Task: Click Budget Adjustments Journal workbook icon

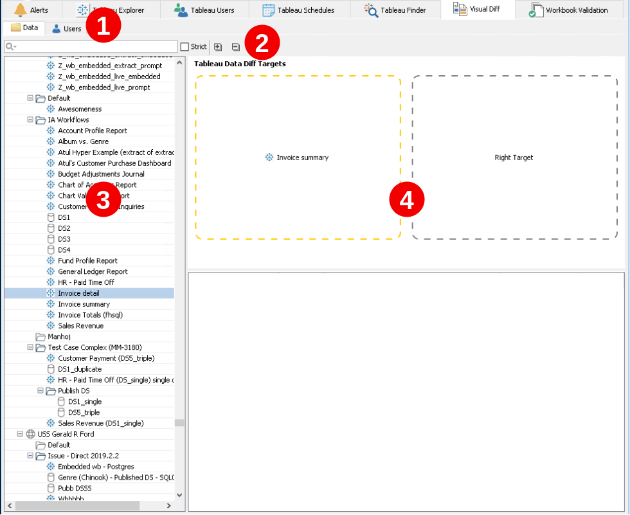Action: [x=51, y=174]
